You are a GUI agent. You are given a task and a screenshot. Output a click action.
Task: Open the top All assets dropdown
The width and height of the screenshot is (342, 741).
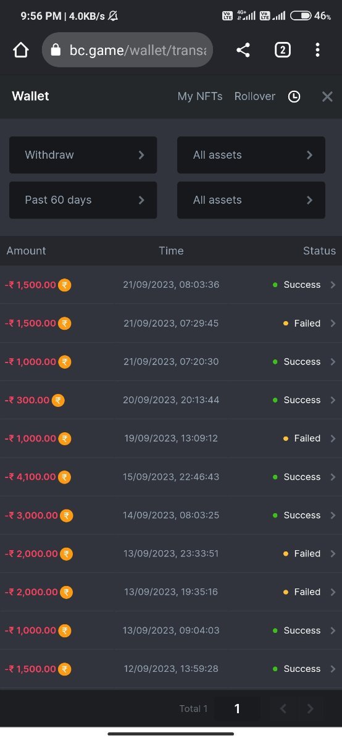(251, 155)
